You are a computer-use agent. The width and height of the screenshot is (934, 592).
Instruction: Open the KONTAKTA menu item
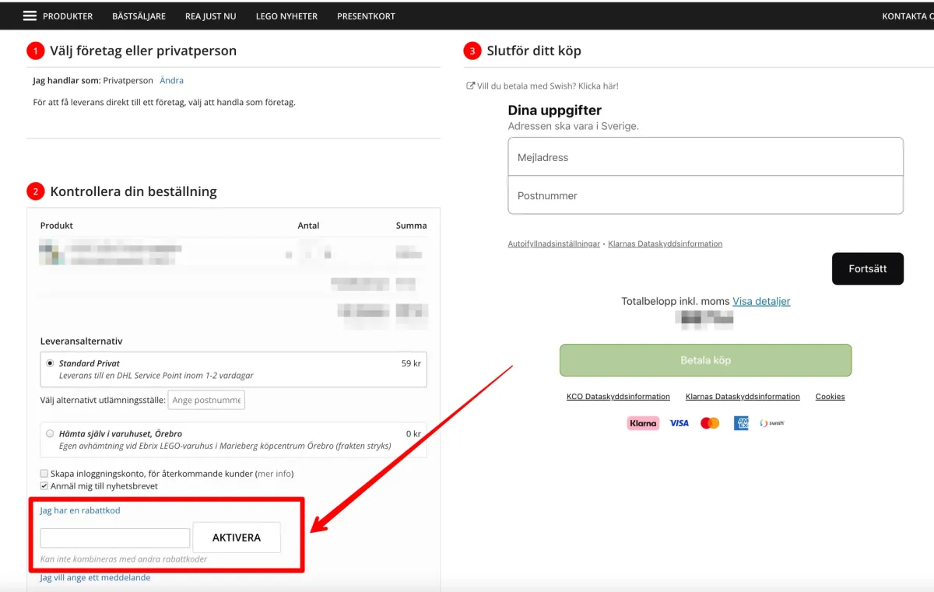[x=907, y=16]
